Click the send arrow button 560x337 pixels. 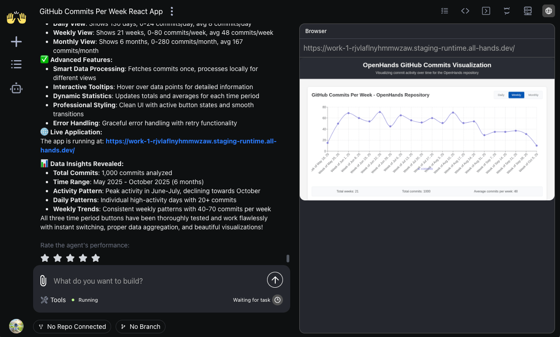coord(275,280)
